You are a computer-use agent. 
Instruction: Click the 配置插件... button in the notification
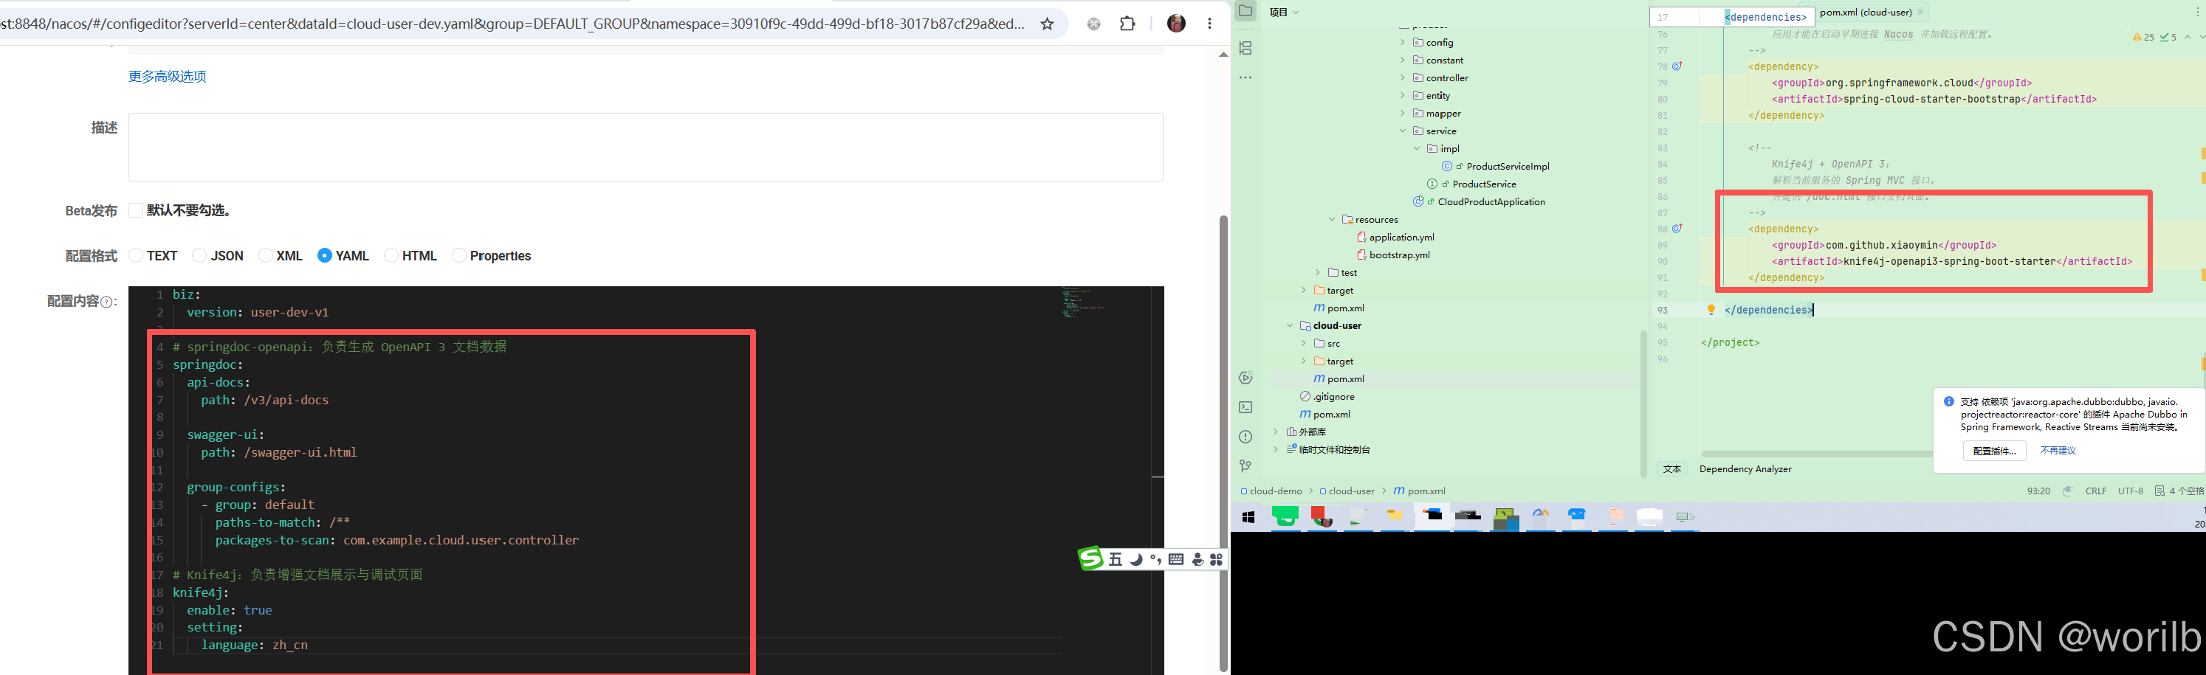[x=1994, y=451]
